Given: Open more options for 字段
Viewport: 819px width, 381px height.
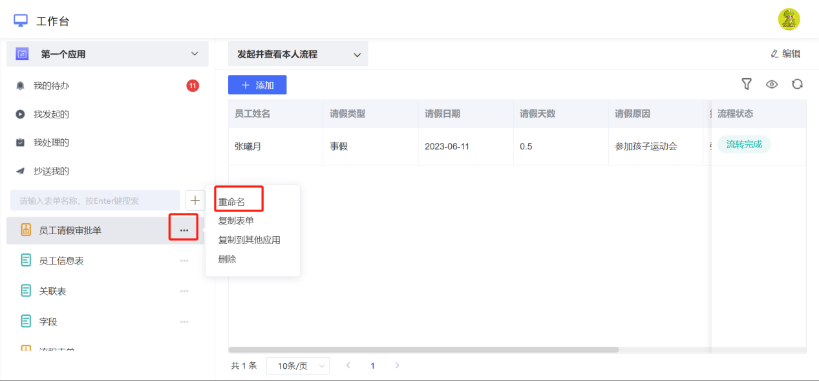Looking at the screenshot, I should tap(184, 321).
